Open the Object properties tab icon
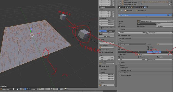 click(132, 7)
